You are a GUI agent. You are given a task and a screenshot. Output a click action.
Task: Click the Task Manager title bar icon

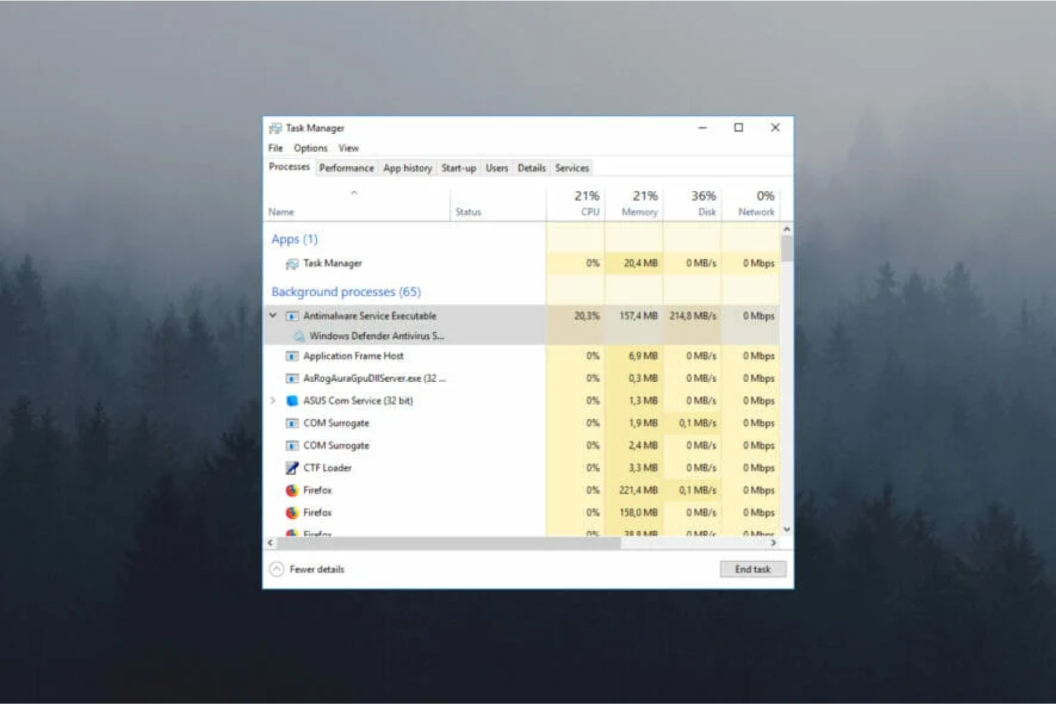(275, 128)
